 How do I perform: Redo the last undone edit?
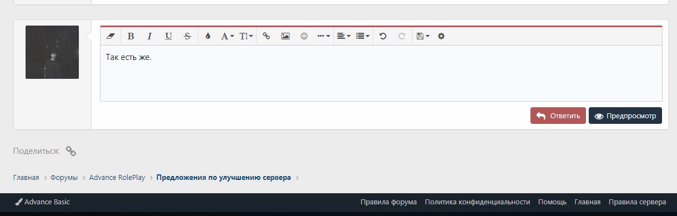tap(402, 36)
